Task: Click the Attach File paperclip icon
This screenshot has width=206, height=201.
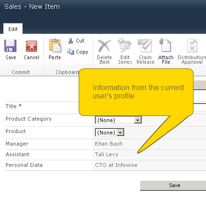Action: click(165, 45)
